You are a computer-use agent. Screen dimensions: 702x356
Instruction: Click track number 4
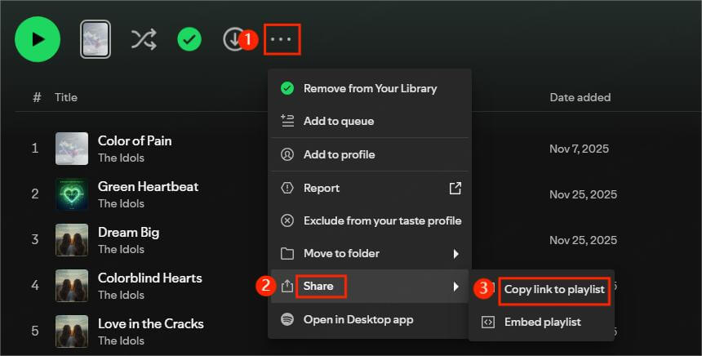[35, 285]
